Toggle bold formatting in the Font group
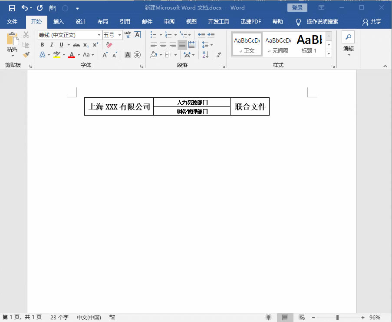 [42, 44]
